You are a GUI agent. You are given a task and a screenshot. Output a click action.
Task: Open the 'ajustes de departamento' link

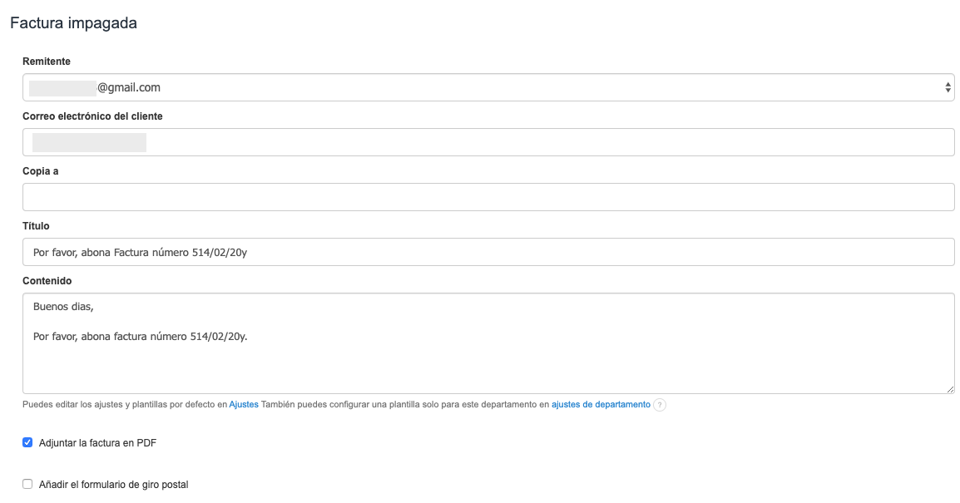tap(601, 405)
